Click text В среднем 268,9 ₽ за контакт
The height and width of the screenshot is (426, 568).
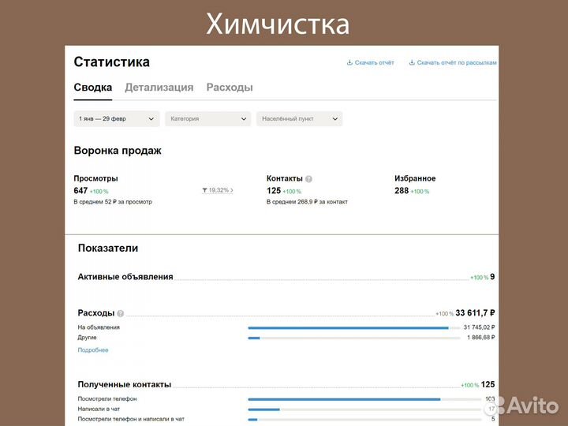[x=307, y=202]
